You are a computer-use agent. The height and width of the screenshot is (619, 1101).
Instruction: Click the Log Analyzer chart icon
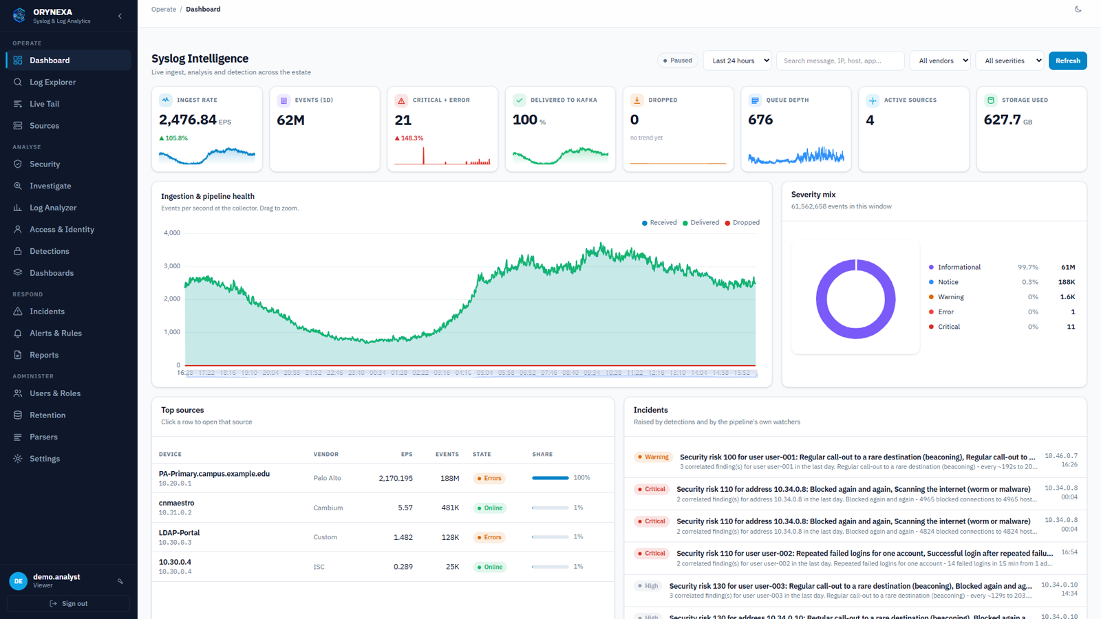click(x=18, y=208)
